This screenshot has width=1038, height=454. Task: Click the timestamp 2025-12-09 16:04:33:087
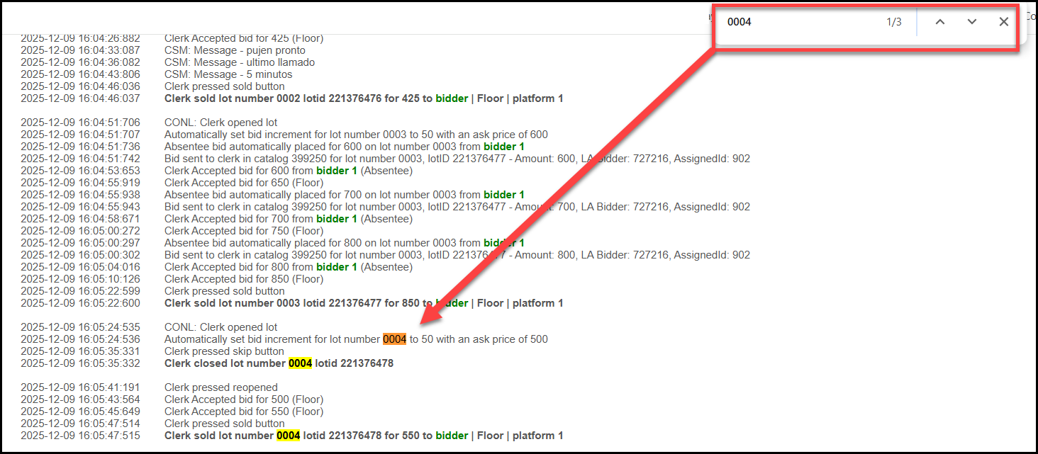click(x=80, y=50)
